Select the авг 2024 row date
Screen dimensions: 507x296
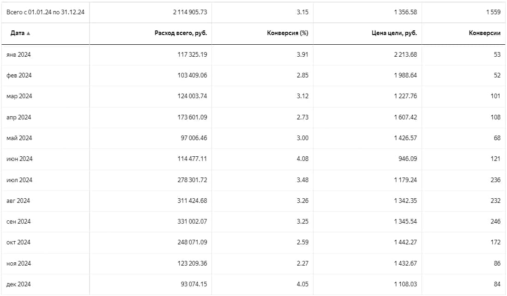[18, 201]
